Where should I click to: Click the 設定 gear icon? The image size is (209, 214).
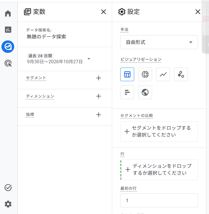tap(122, 12)
